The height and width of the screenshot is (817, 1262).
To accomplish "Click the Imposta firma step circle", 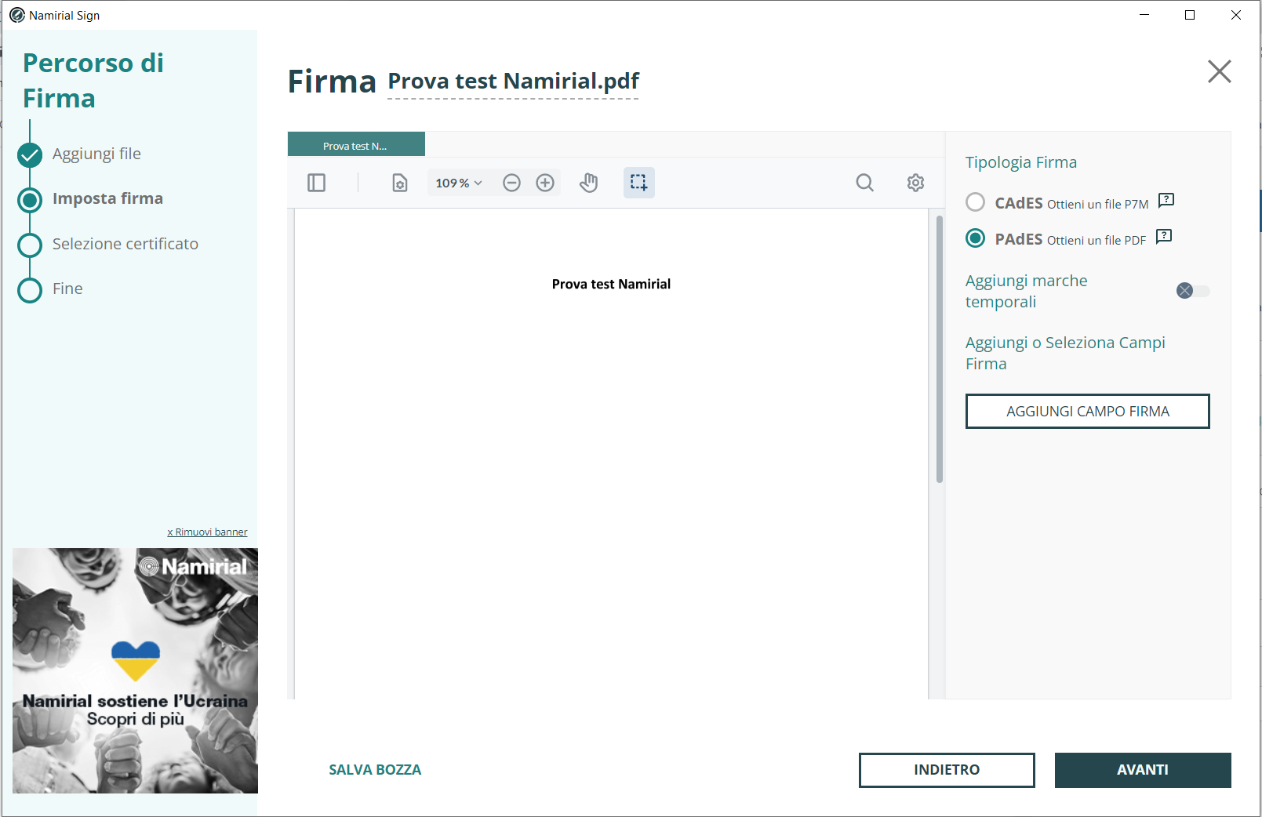I will click(x=30, y=201).
